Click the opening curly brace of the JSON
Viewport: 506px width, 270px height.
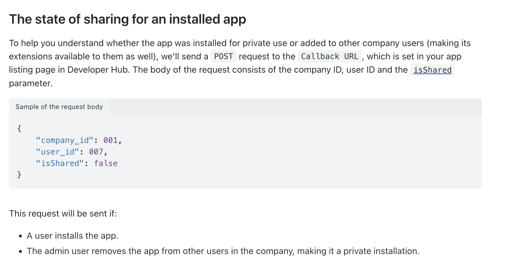click(19, 129)
